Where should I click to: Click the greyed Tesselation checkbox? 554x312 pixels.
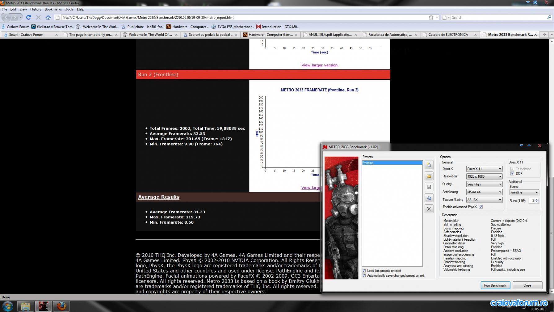click(512, 169)
